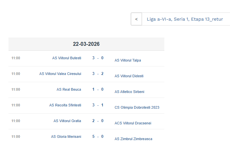Open AS Real Beuca team page

pyautogui.click(x=69, y=89)
